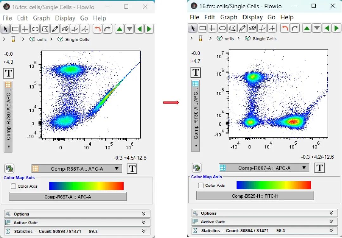Enable the Color Axis checkbox in left window

click(13, 186)
